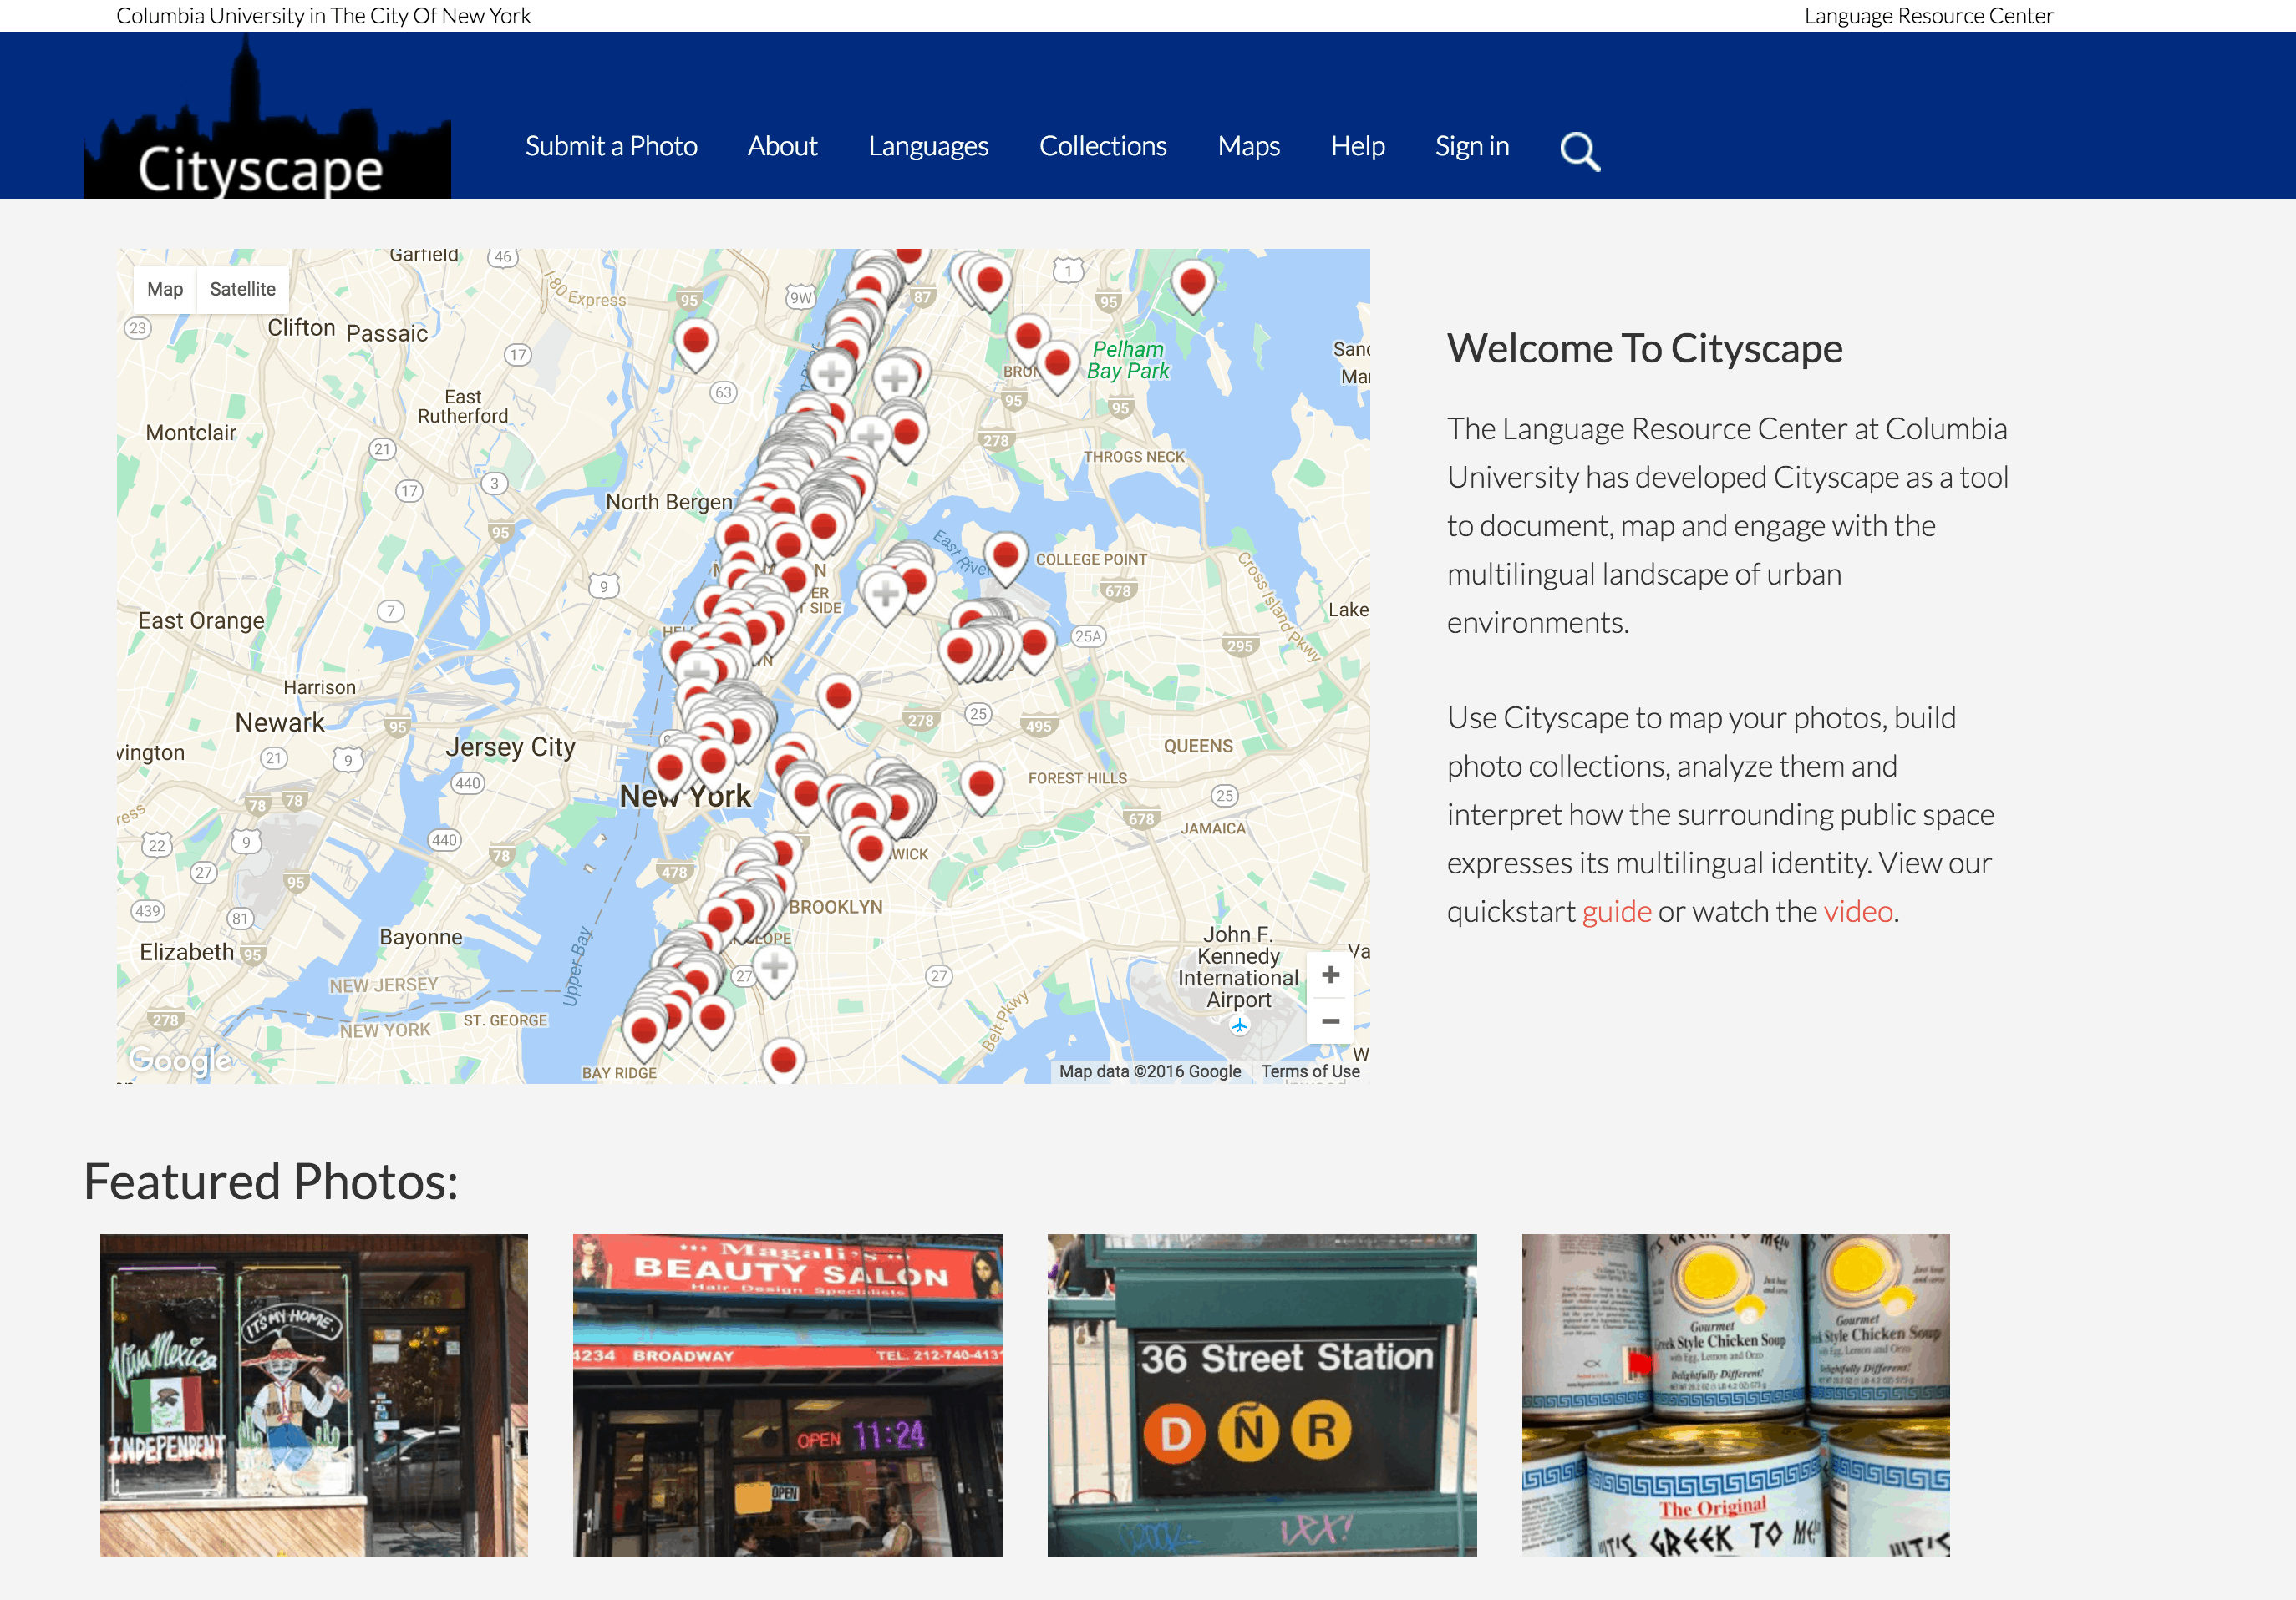Screen dimensions: 2296x1600
Task: Click the John F. Kennedy International Airport label
Action: click(x=1238, y=966)
